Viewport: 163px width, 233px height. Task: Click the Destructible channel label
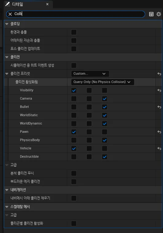tap(29, 157)
